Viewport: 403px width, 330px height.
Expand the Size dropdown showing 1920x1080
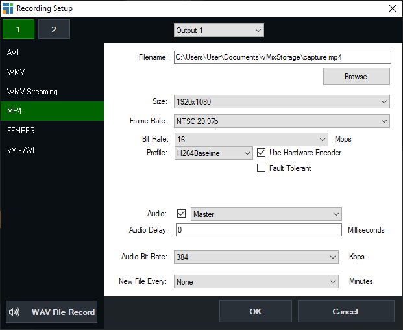[282, 102]
